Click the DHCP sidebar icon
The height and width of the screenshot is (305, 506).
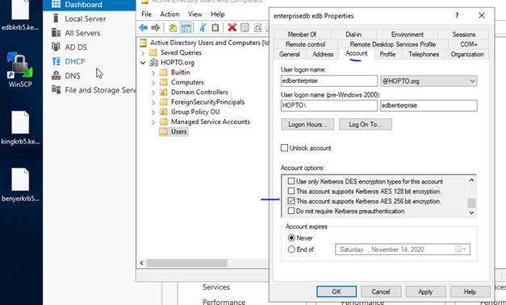tap(56, 61)
